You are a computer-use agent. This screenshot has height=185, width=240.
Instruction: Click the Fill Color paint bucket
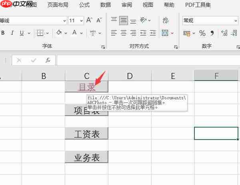tap(59, 33)
